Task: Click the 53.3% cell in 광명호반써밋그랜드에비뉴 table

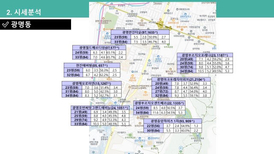Action: [x=113, y=120]
